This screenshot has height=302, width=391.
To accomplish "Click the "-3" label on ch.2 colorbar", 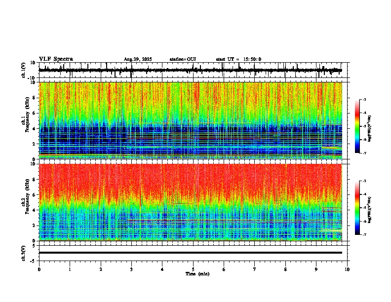I will [x=364, y=181].
